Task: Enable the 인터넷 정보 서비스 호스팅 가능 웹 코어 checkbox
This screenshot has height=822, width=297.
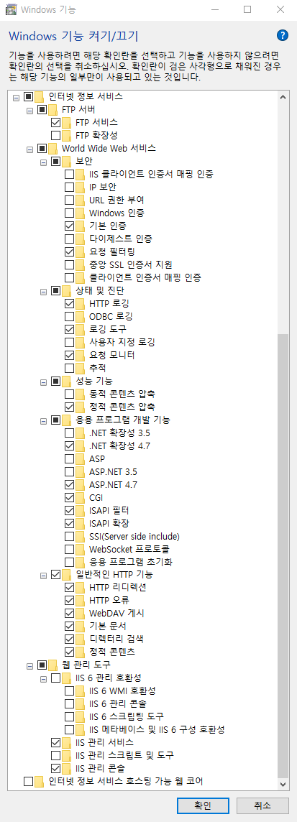Action: [28, 782]
